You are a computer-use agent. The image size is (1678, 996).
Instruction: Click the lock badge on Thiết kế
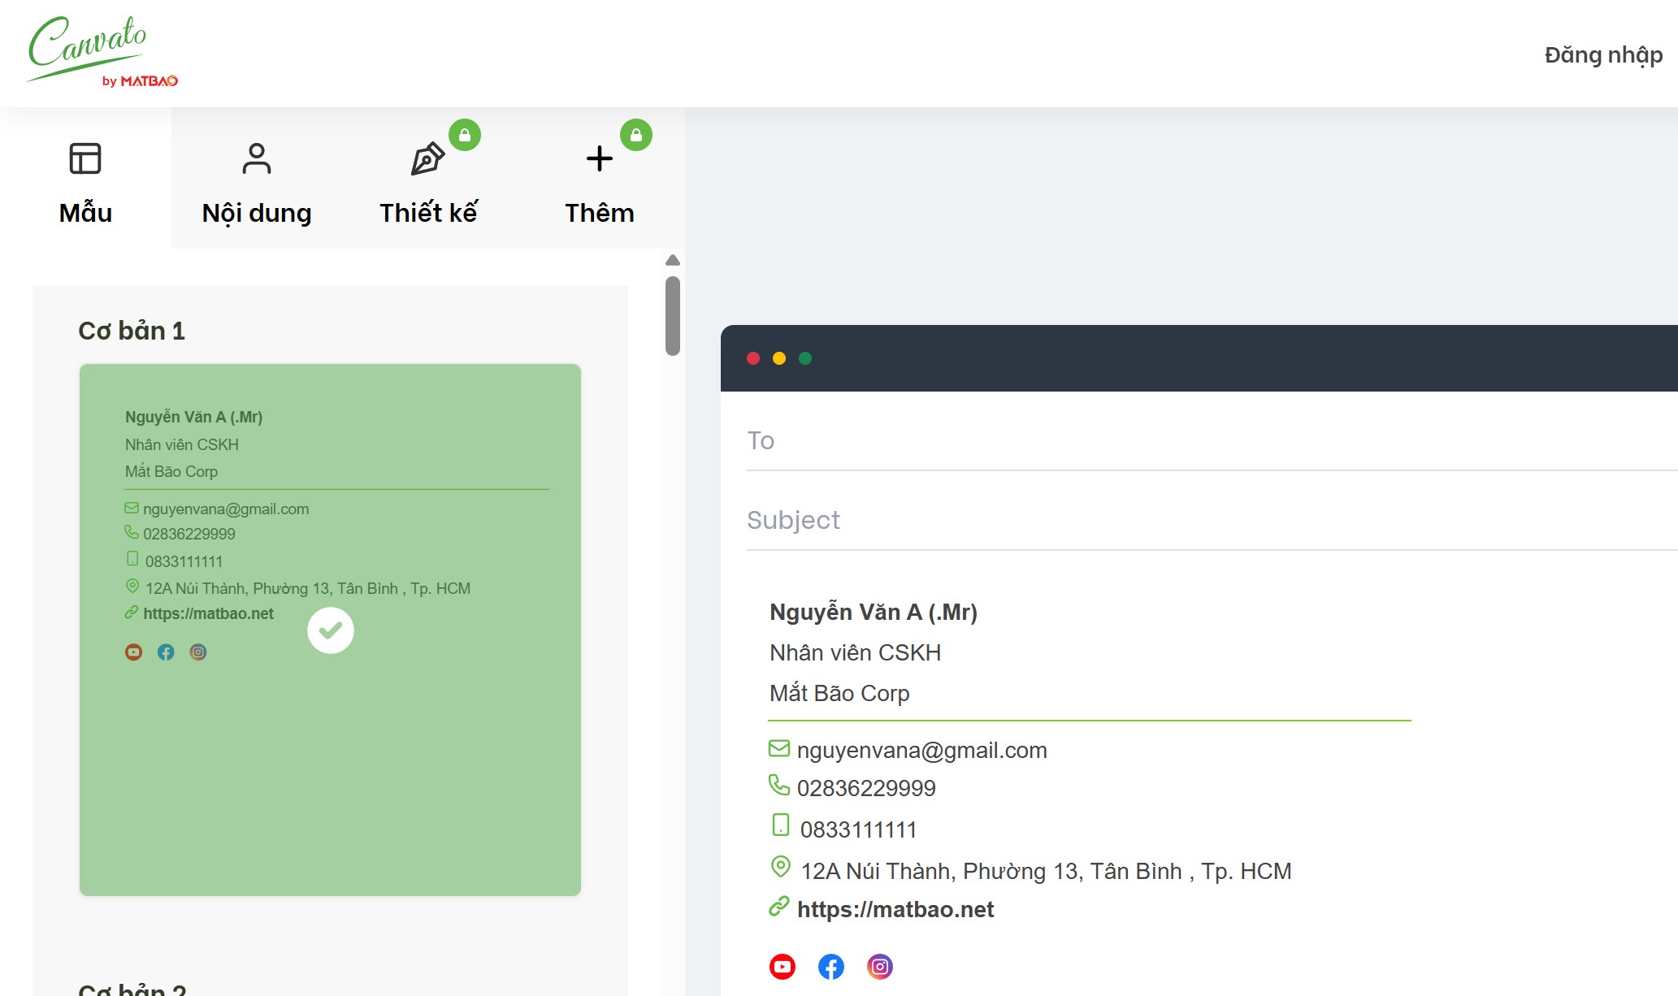pos(465,135)
